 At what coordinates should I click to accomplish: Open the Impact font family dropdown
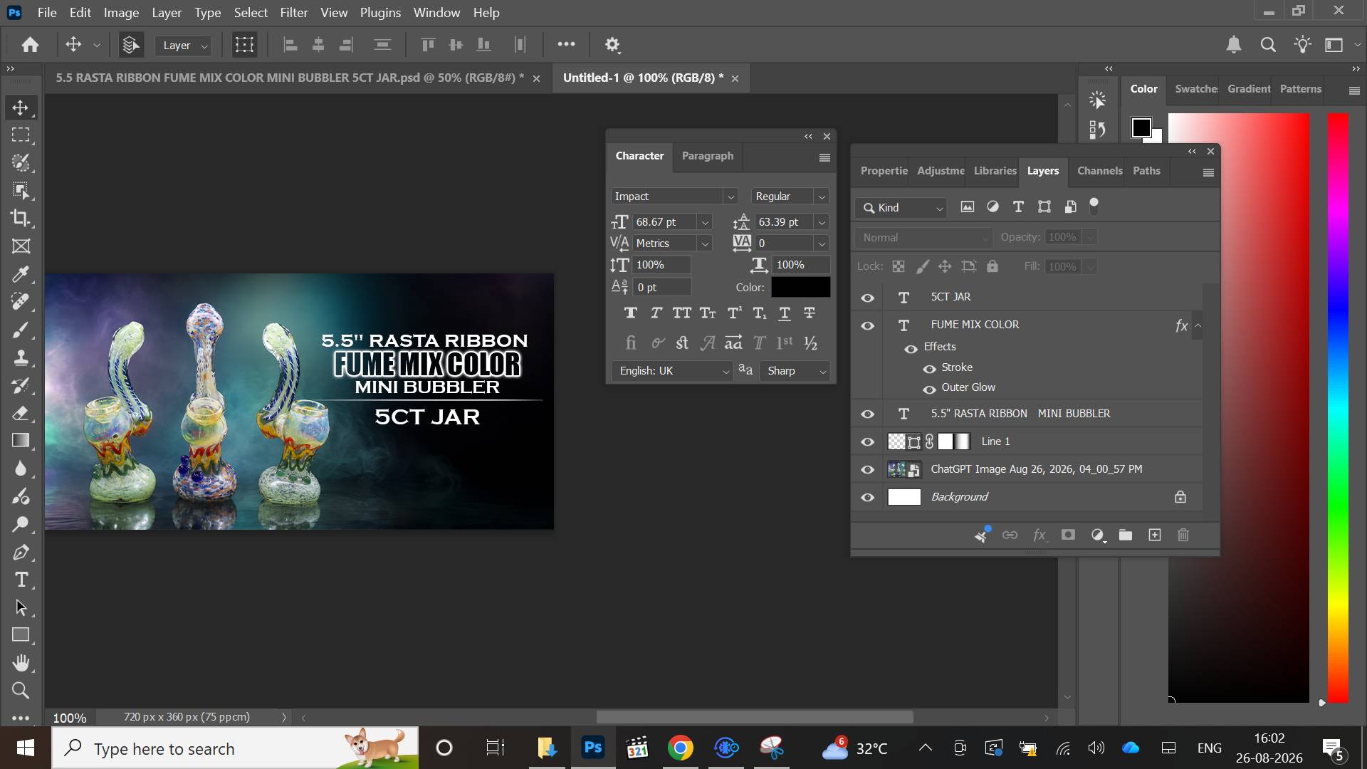click(730, 197)
